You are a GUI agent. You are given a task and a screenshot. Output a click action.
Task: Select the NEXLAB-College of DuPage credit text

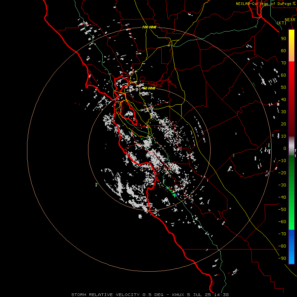(264, 4)
